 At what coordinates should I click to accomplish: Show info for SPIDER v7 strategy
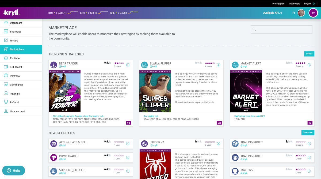click(x=219, y=144)
